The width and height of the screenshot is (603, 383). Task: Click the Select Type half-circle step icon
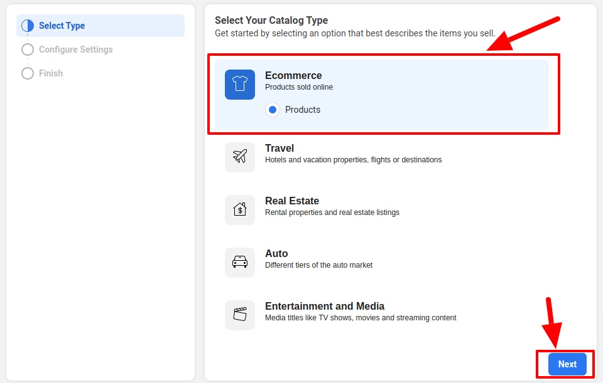[28, 26]
